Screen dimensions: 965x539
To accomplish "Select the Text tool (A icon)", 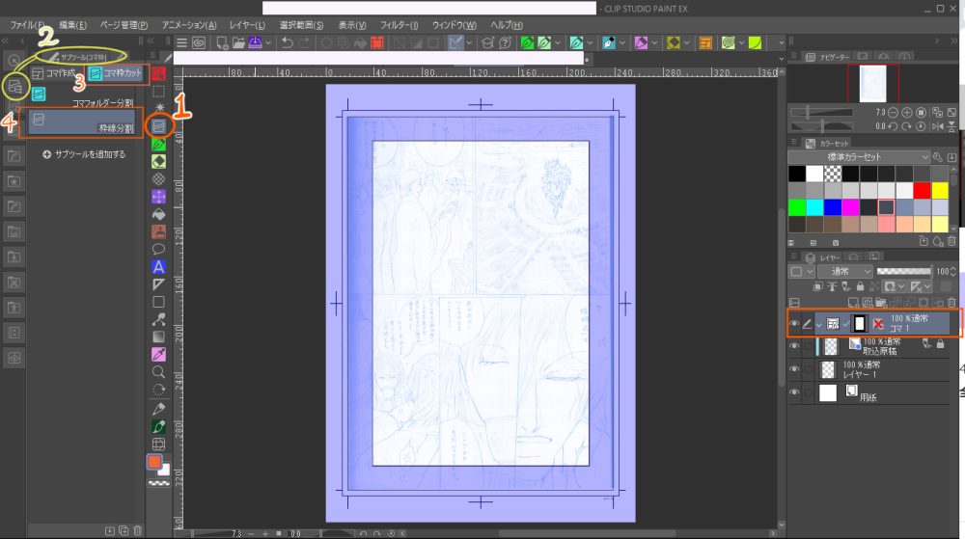I will (x=158, y=266).
